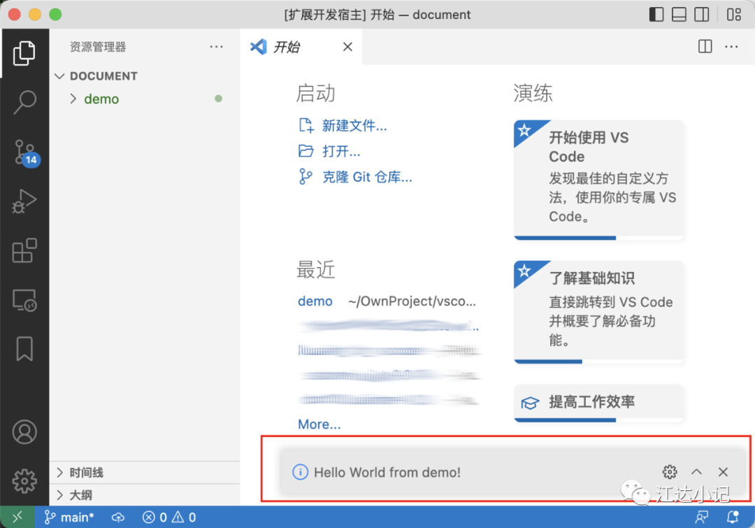Open the Bookmarks view in activity bar

(24, 349)
